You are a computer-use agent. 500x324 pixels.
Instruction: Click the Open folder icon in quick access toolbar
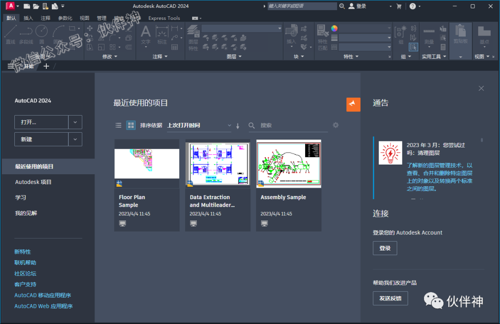tap(36, 6)
